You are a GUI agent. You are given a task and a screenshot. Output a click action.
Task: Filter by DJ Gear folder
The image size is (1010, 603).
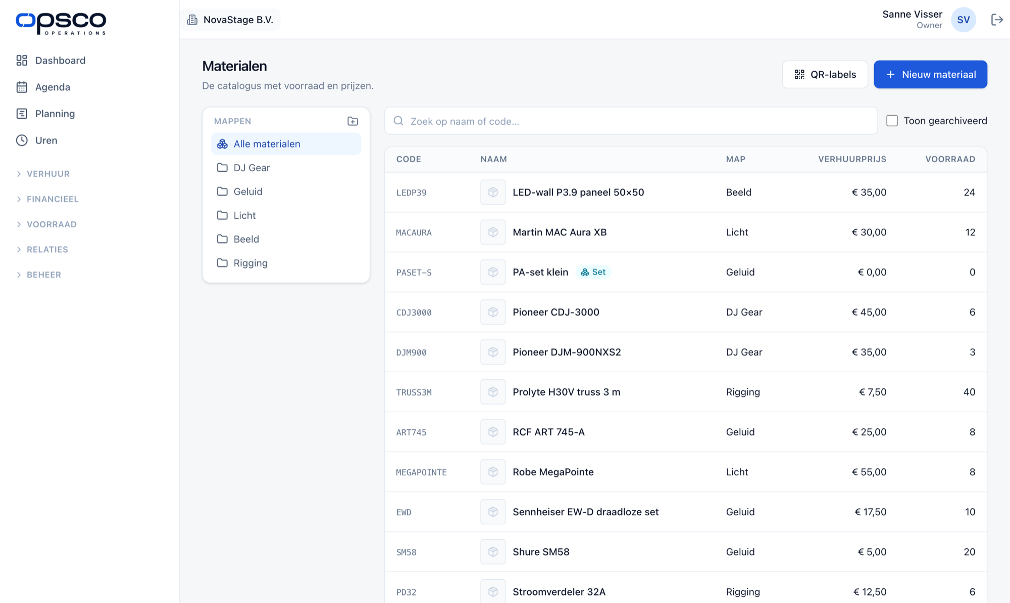[x=286, y=168]
